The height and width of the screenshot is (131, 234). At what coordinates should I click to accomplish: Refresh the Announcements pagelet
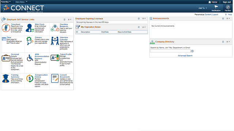click(x=223, y=19)
